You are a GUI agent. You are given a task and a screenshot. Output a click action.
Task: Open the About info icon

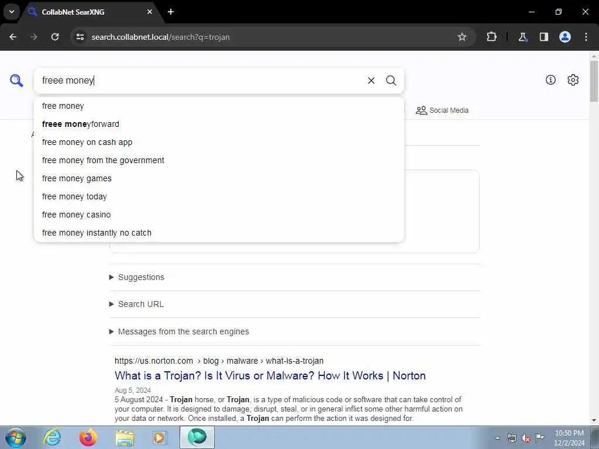550,80
